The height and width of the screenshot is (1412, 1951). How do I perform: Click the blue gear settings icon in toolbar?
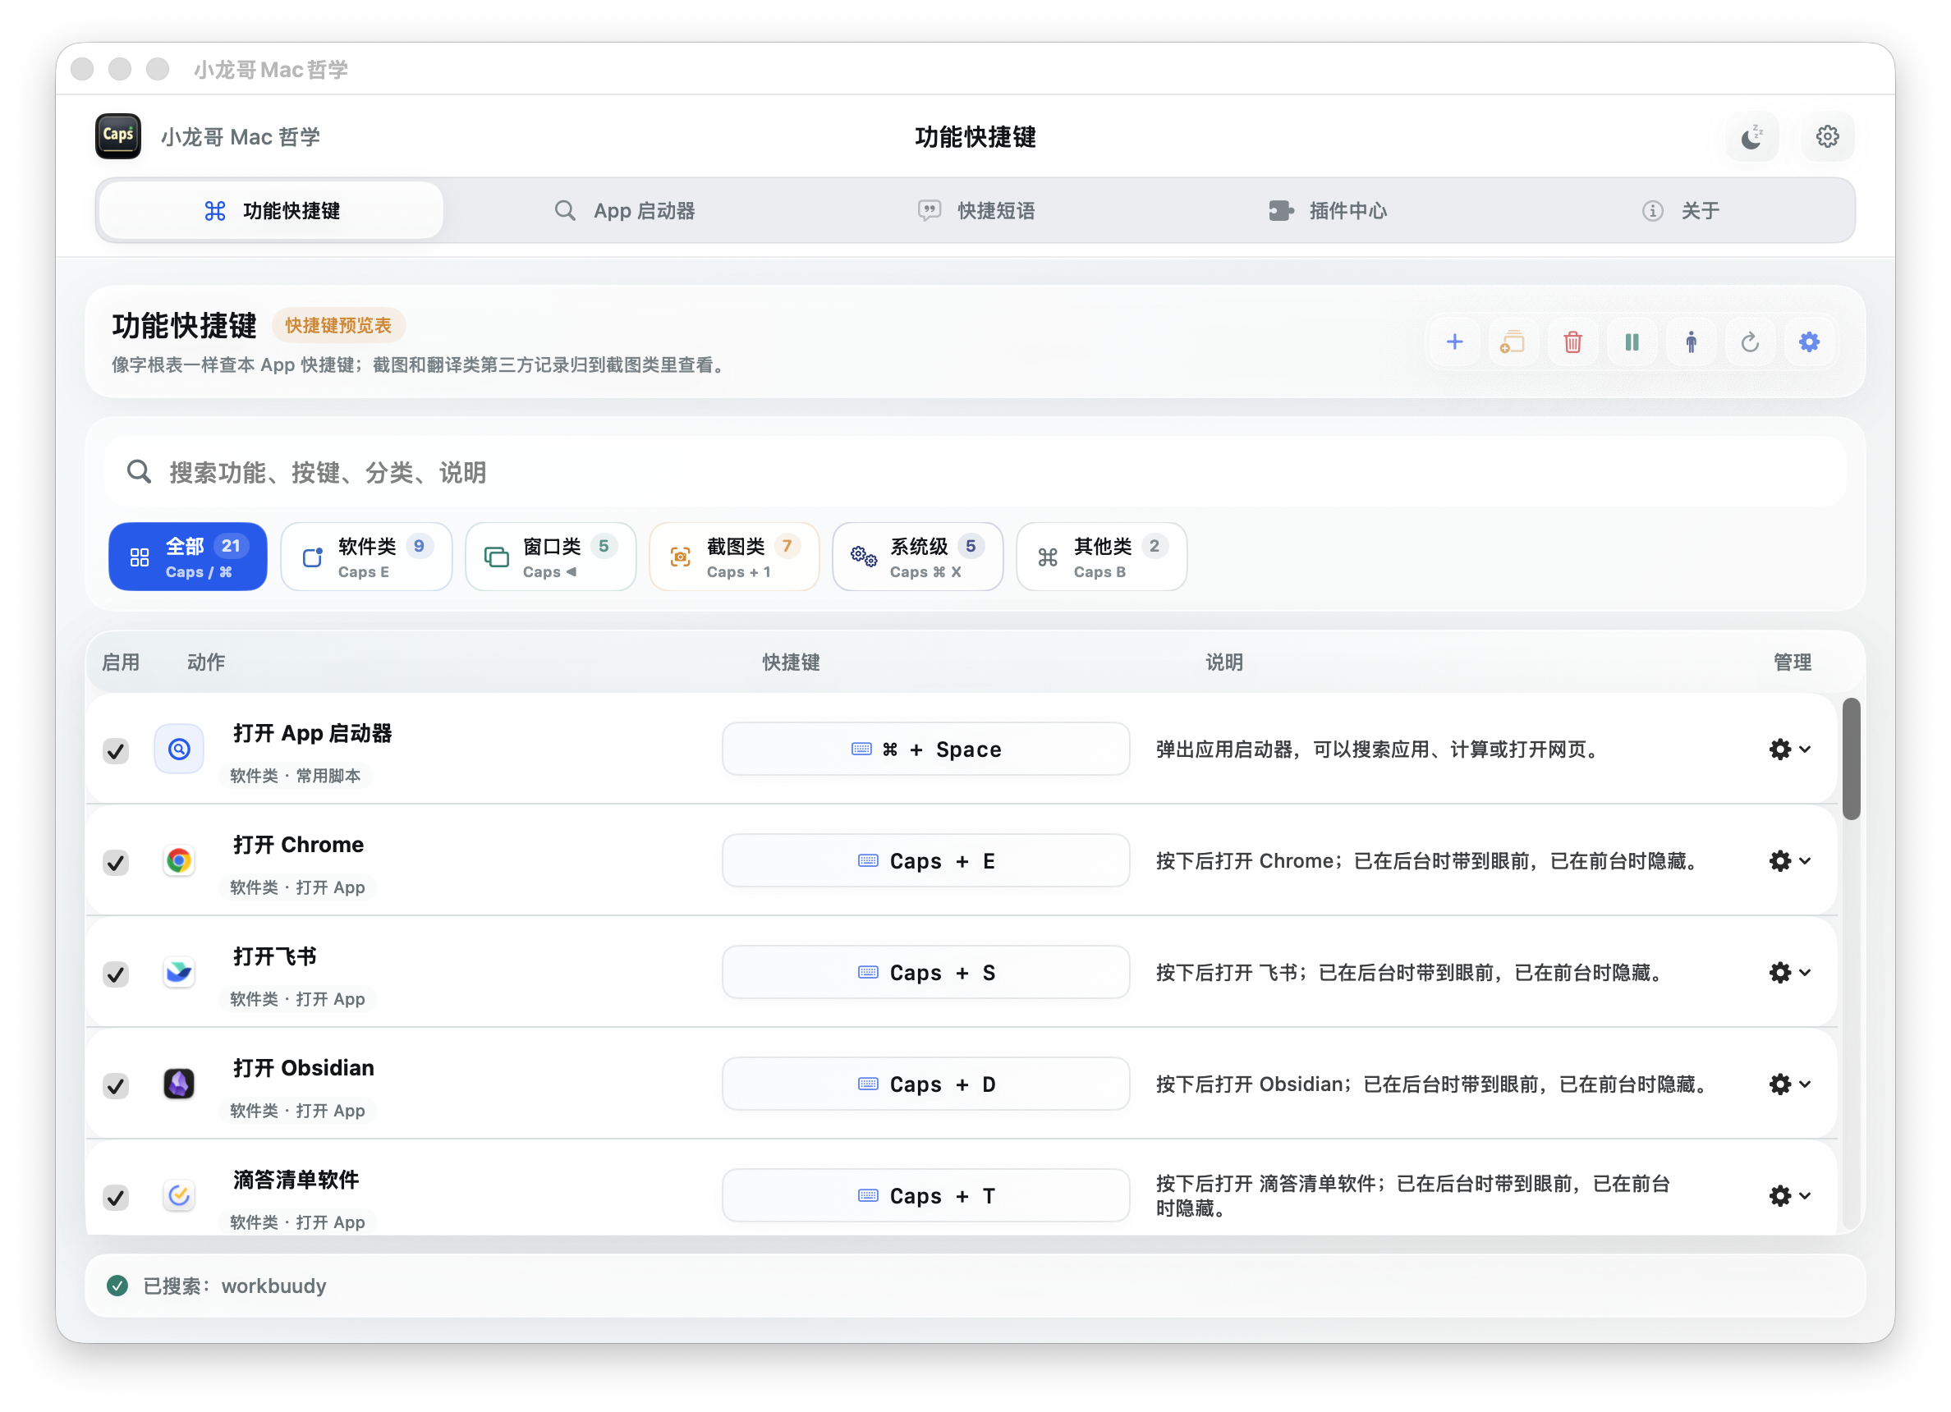coord(1809,342)
